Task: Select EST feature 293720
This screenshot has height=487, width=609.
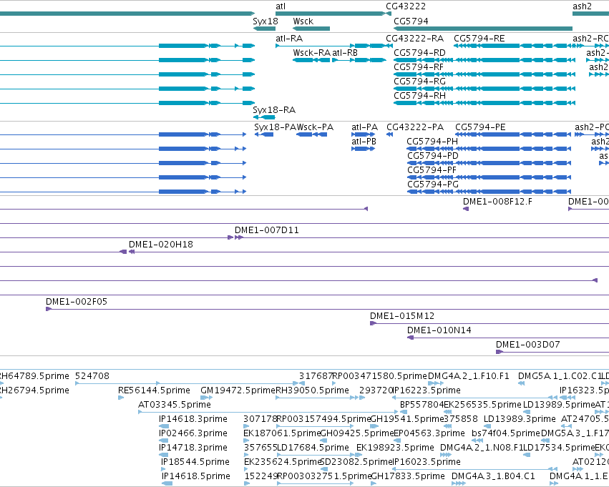Action: pos(376,390)
